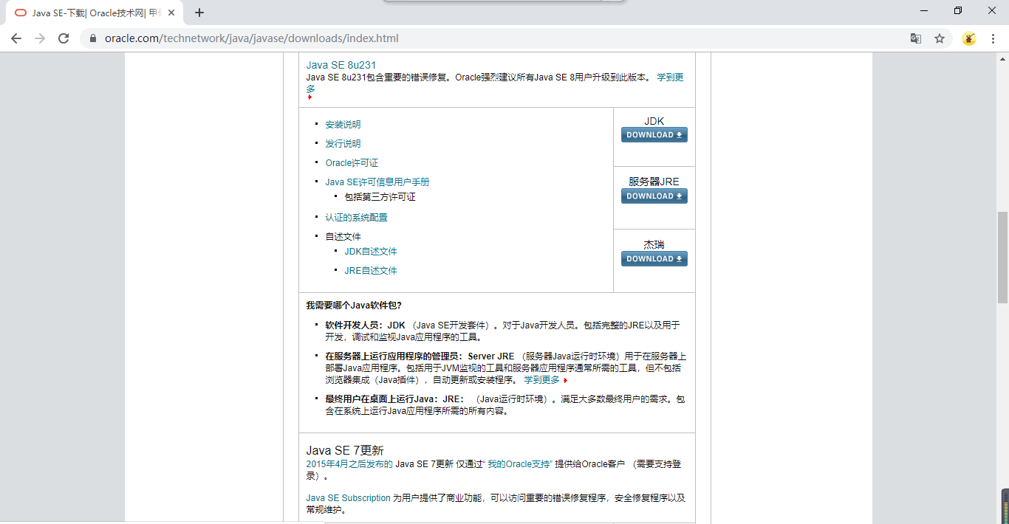Open 学到更多 link in Server JRE paragraph
1009x524 pixels.
(x=542, y=380)
